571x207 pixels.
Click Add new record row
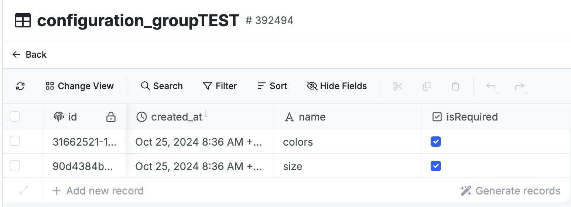tap(98, 191)
